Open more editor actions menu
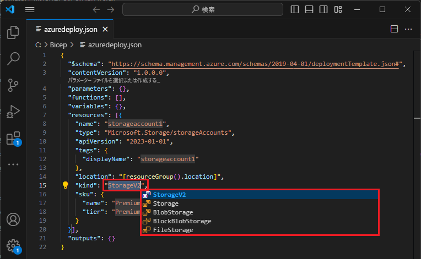The height and width of the screenshot is (259, 421). [x=408, y=29]
